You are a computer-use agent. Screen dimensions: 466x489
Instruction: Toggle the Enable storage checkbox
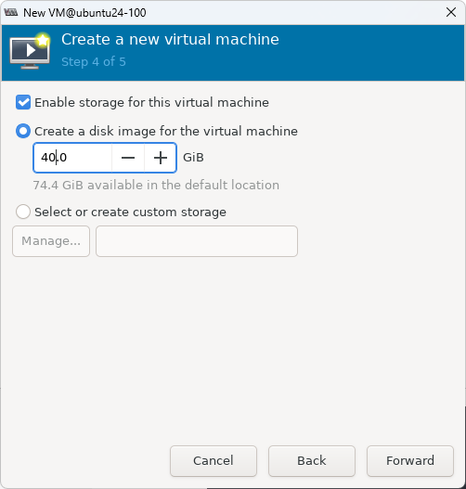(x=23, y=102)
